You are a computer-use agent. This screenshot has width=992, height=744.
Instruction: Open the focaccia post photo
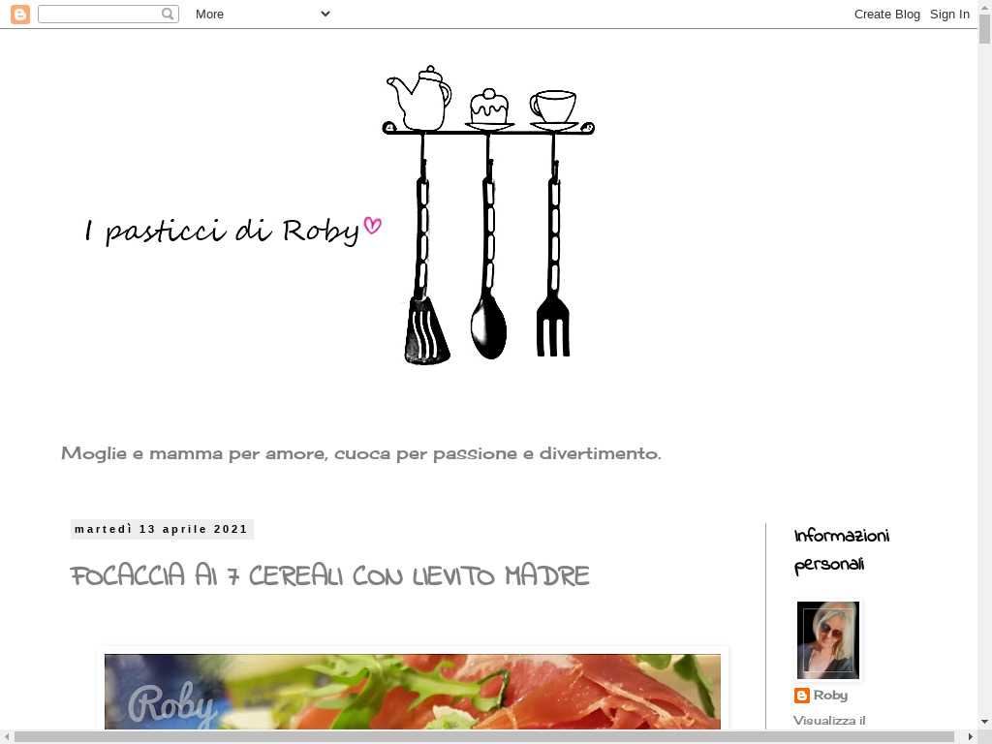[x=412, y=692]
